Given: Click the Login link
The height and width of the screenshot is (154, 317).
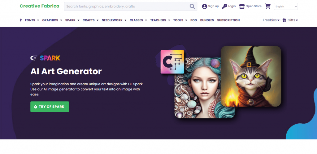Looking at the screenshot, I should click(x=232, y=6).
